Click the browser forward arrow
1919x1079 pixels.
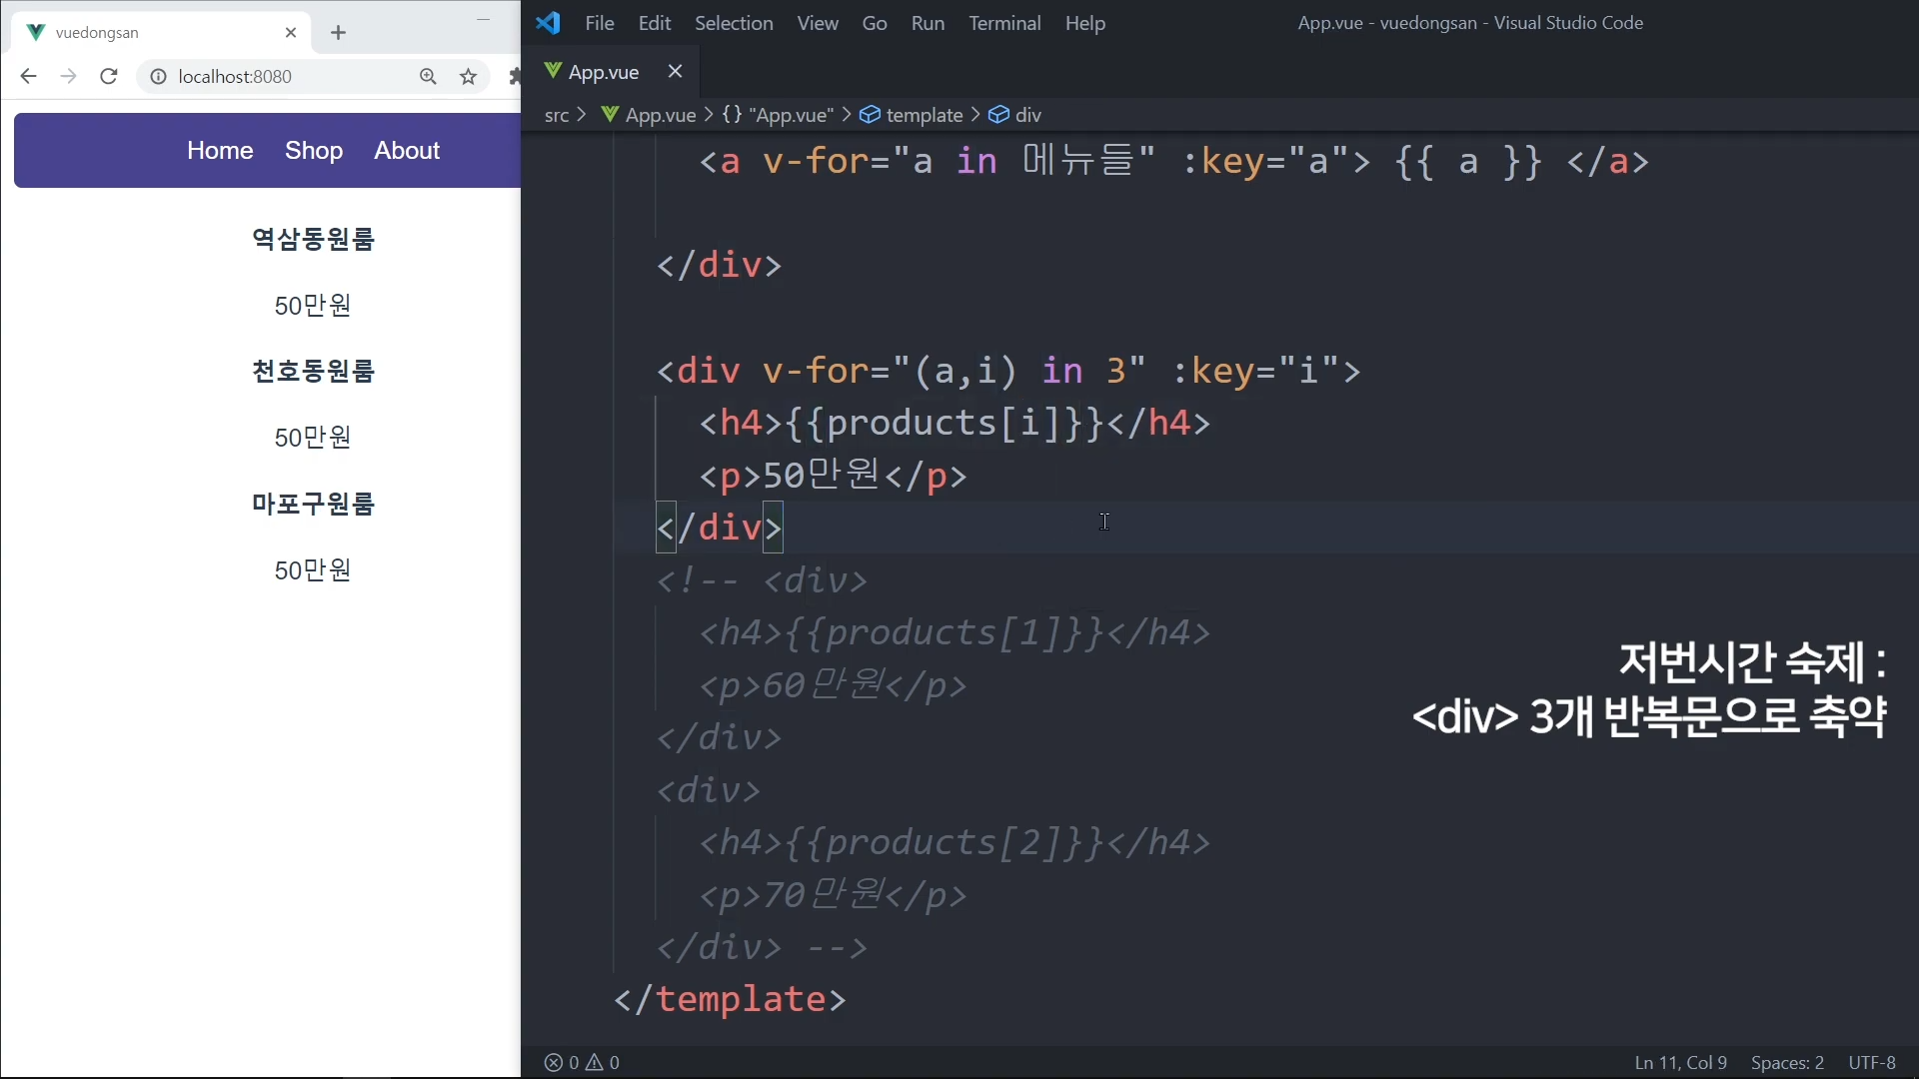tap(68, 77)
